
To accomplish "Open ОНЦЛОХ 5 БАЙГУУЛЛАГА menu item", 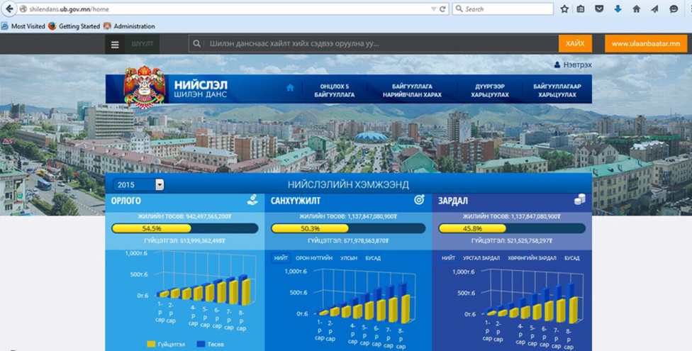I will coord(335,90).
